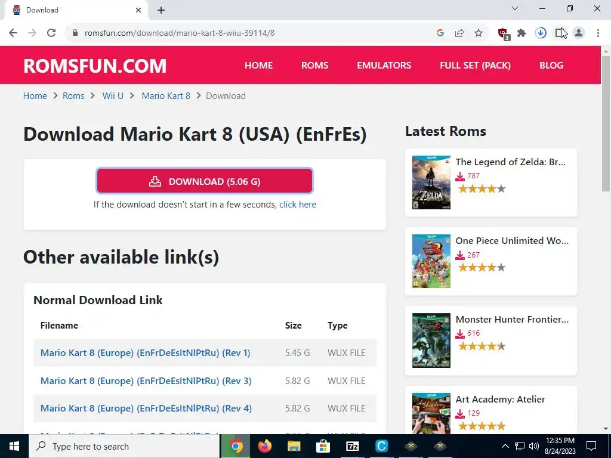The image size is (611, 458).
Task: Open the network tray icon
Action: tap(520, 446)
